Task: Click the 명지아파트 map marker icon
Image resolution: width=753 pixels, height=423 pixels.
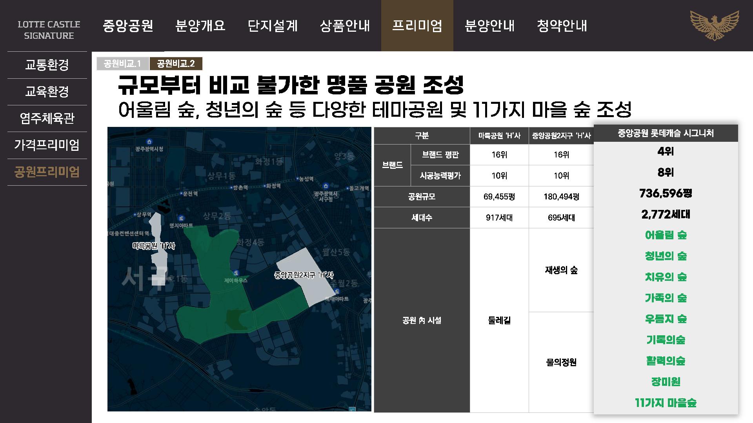Action: click(181, 218)
